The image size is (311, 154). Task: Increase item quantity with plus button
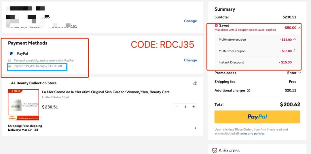click(194, 107)
